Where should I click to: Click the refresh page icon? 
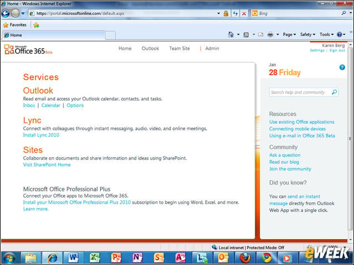tap(235, 13)
